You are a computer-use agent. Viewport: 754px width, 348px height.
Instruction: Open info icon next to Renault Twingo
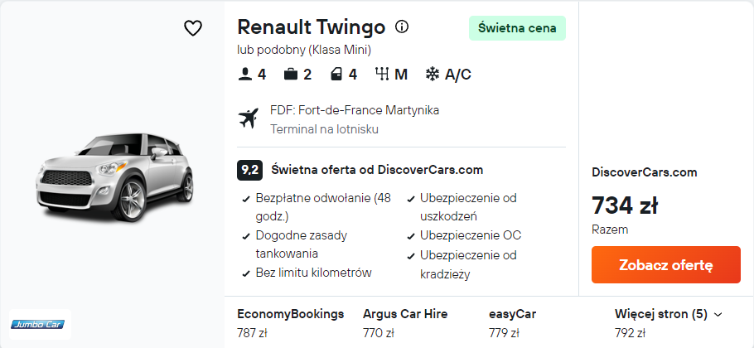point(402,27)
